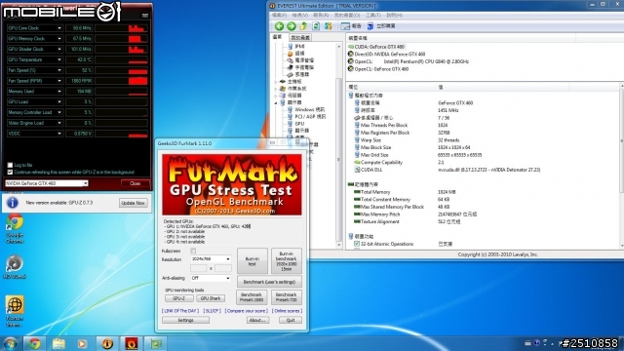
Task: Open the Fan Speed (RPM) sensor dropdown
Action: tap(59, 81)
